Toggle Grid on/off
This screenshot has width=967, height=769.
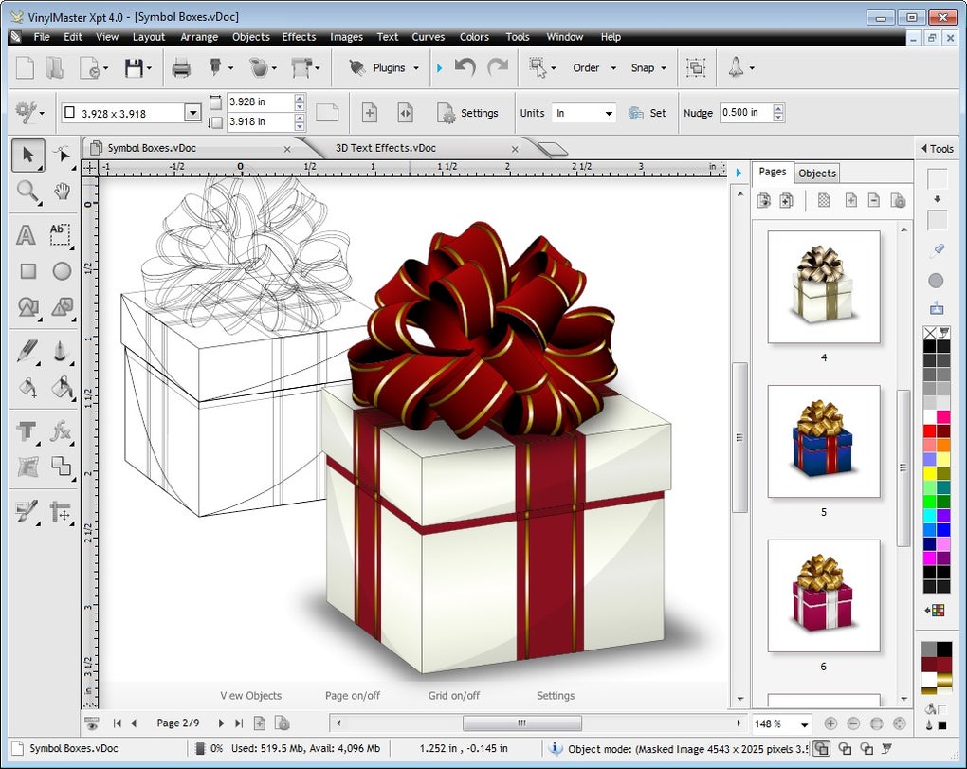(x=454, y=696)
